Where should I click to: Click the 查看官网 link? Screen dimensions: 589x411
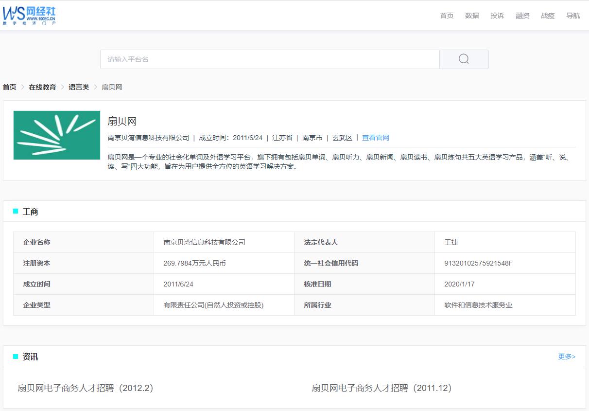[x=375, y=138]
